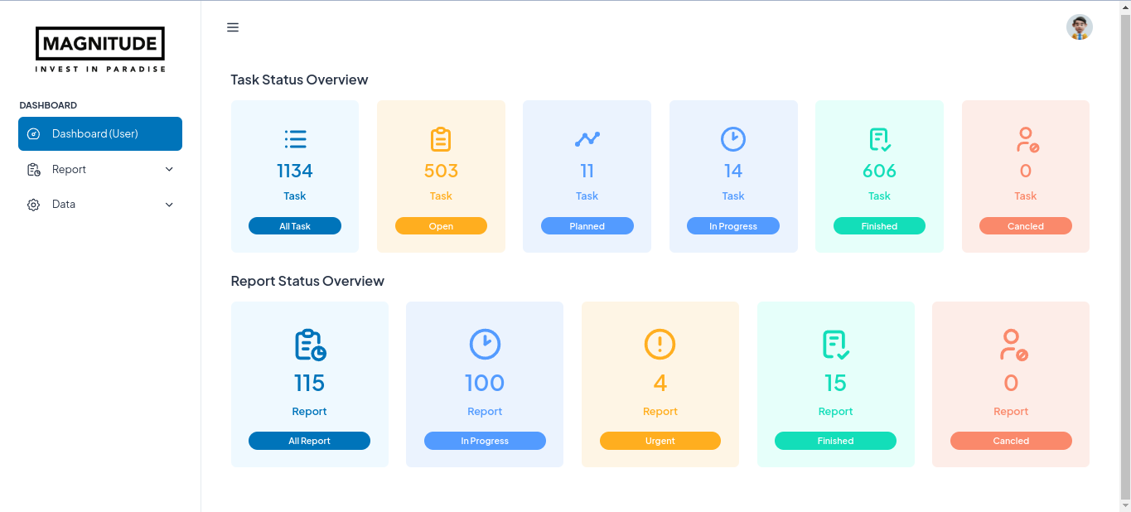Click the Magnitude logo

100,50
